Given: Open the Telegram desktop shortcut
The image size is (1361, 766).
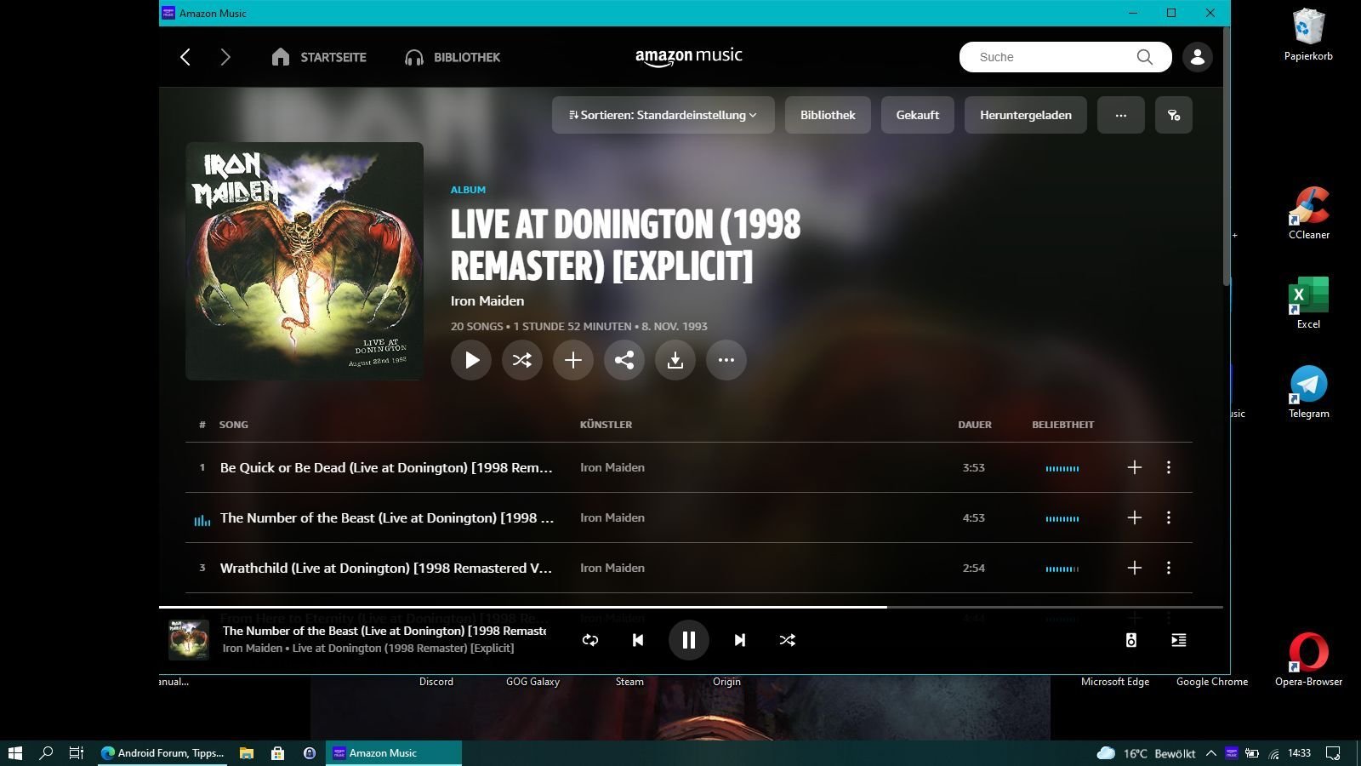Looking at the screenshot, I should (x=1308, y=392).
